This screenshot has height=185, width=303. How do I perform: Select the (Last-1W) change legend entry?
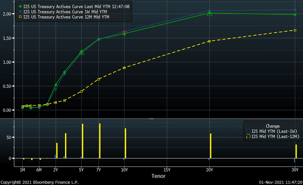point(272,131)
